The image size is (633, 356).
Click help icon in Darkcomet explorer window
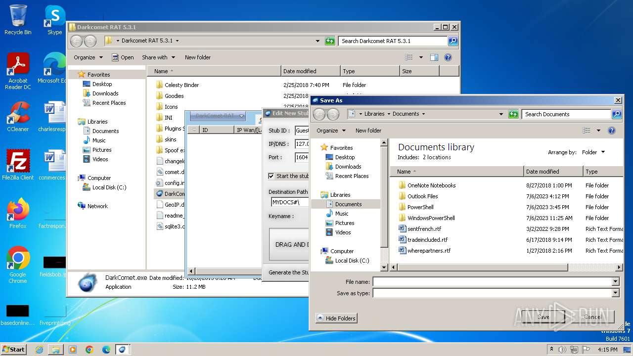click(448, 57)
